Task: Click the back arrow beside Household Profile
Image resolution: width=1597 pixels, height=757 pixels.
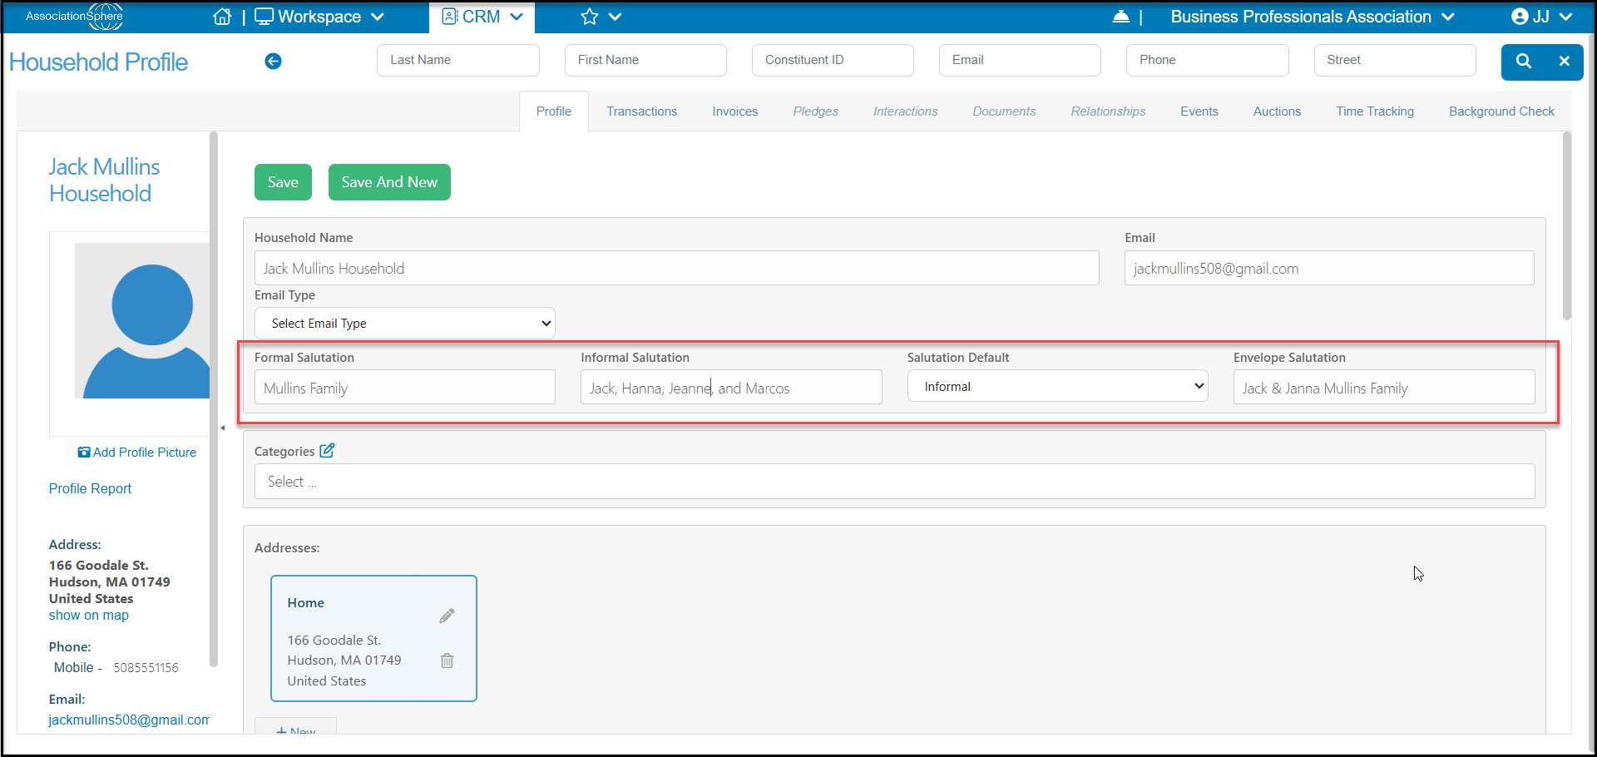Action: 273,61
